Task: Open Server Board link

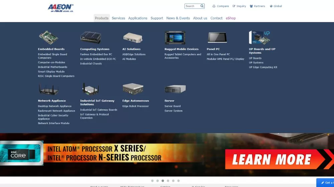Action: coord(173,106)
